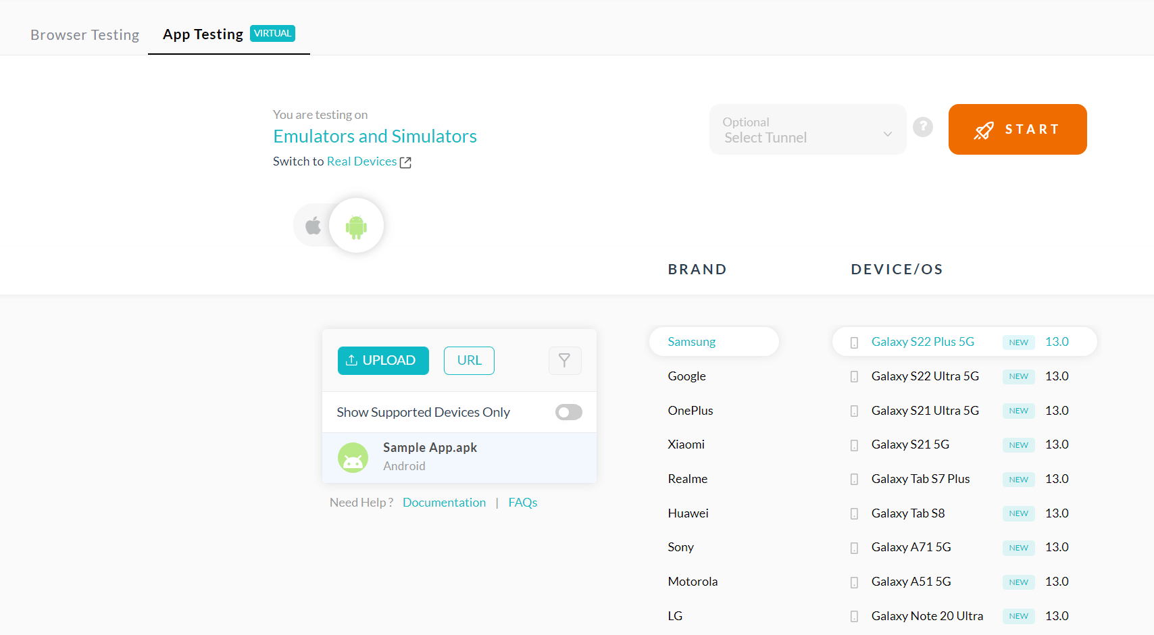The height and width of the screenshot is (635, 1154).
Task: Select the Huawei brand
Action: coord(688,513)
